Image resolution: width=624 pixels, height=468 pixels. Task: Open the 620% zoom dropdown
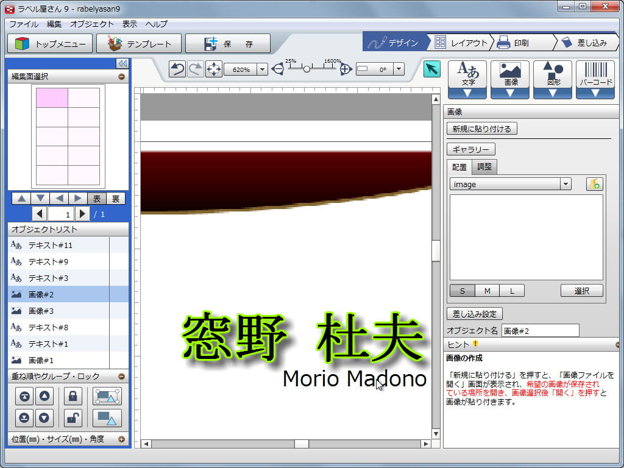pyautogui.click(x=262, y=69)
